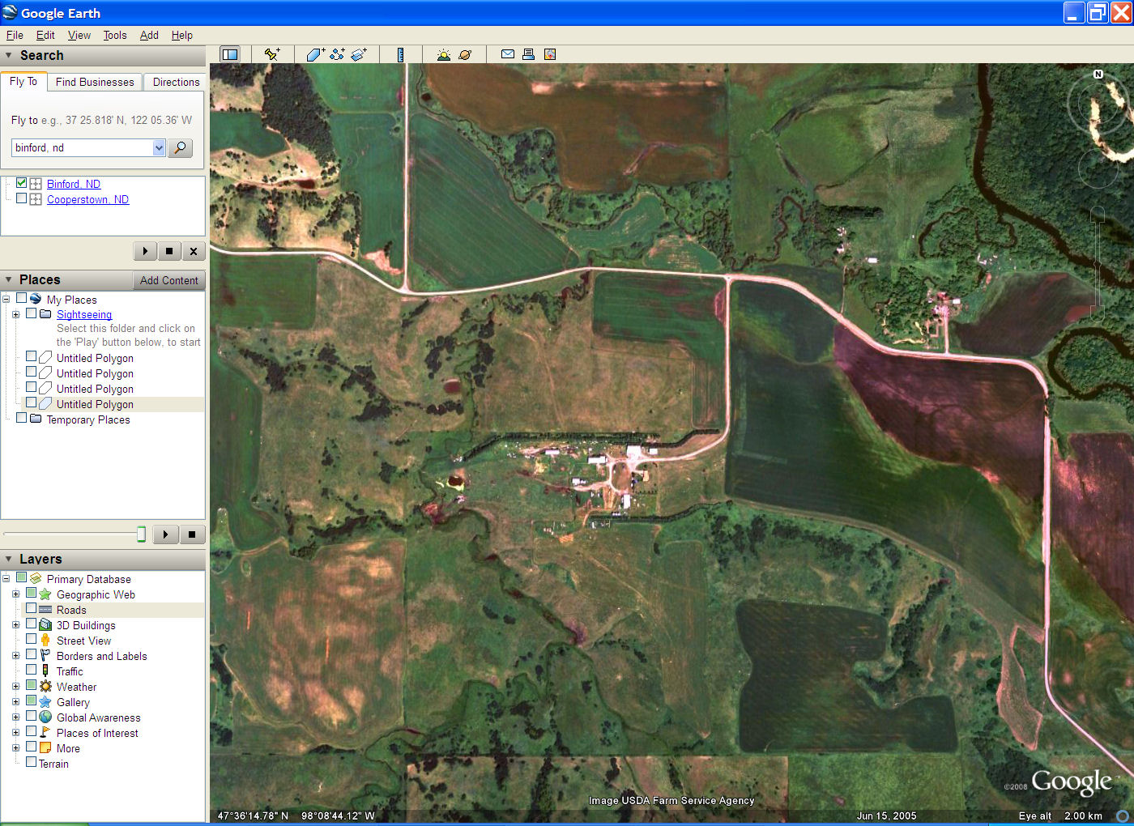This screenshot has width=1134, height=826.
Task: View in Google Maps icon
Action: click(550, 54)
